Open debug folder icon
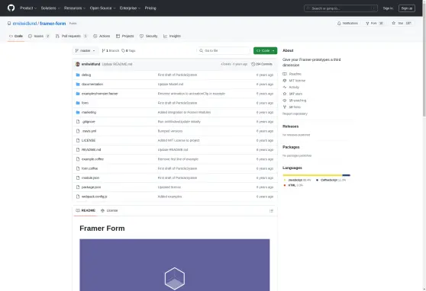Screen dimensions: 426x291 [78, 75]
